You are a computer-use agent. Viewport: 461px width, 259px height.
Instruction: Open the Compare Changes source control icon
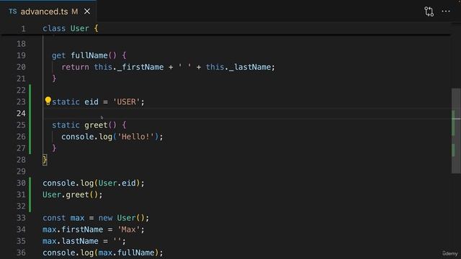tap(429, 12)
